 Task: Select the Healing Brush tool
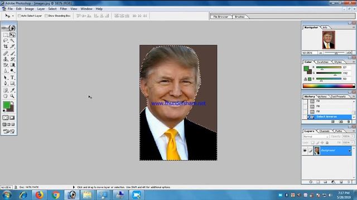(6, 53)
